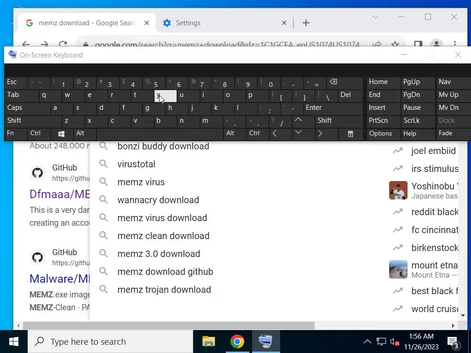Open Chrome's three-dot menu

455,44
